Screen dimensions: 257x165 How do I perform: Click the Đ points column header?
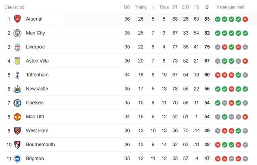point(207,7)
